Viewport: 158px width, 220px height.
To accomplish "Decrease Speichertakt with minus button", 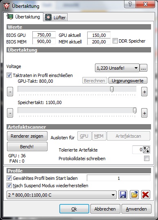I will pos(10,113).
